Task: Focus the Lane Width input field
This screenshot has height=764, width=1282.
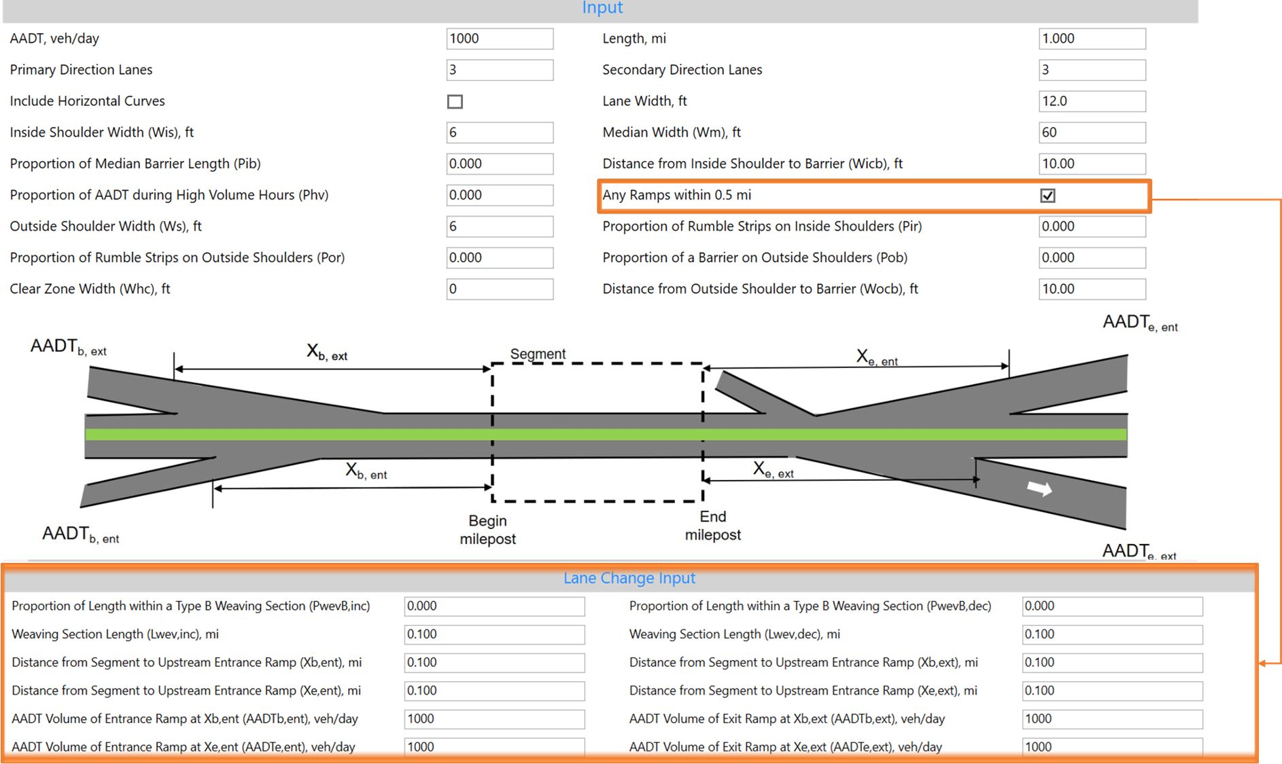Action: (x=1091, y=101)
